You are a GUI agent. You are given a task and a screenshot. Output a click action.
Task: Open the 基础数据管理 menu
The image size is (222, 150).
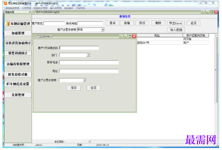(x=12, y=8)
